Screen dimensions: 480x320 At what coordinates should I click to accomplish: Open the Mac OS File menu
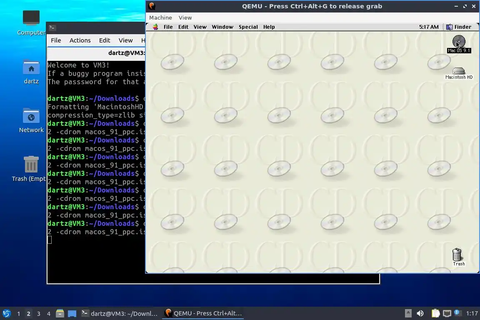(x=168, y=27)
